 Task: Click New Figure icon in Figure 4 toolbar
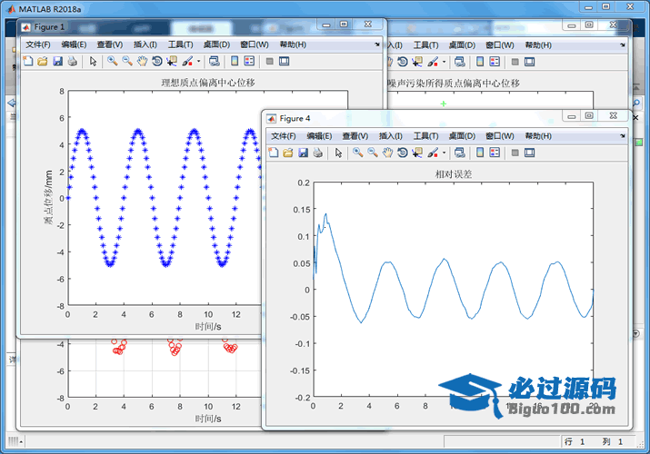pos(274,153)
